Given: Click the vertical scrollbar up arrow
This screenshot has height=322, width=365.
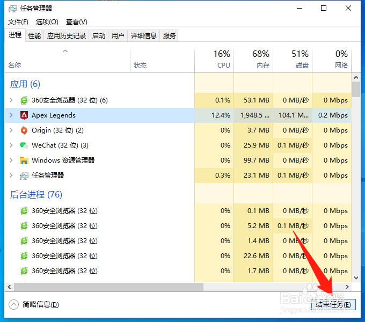Looking at the screenshot, I should pos(356,77).
